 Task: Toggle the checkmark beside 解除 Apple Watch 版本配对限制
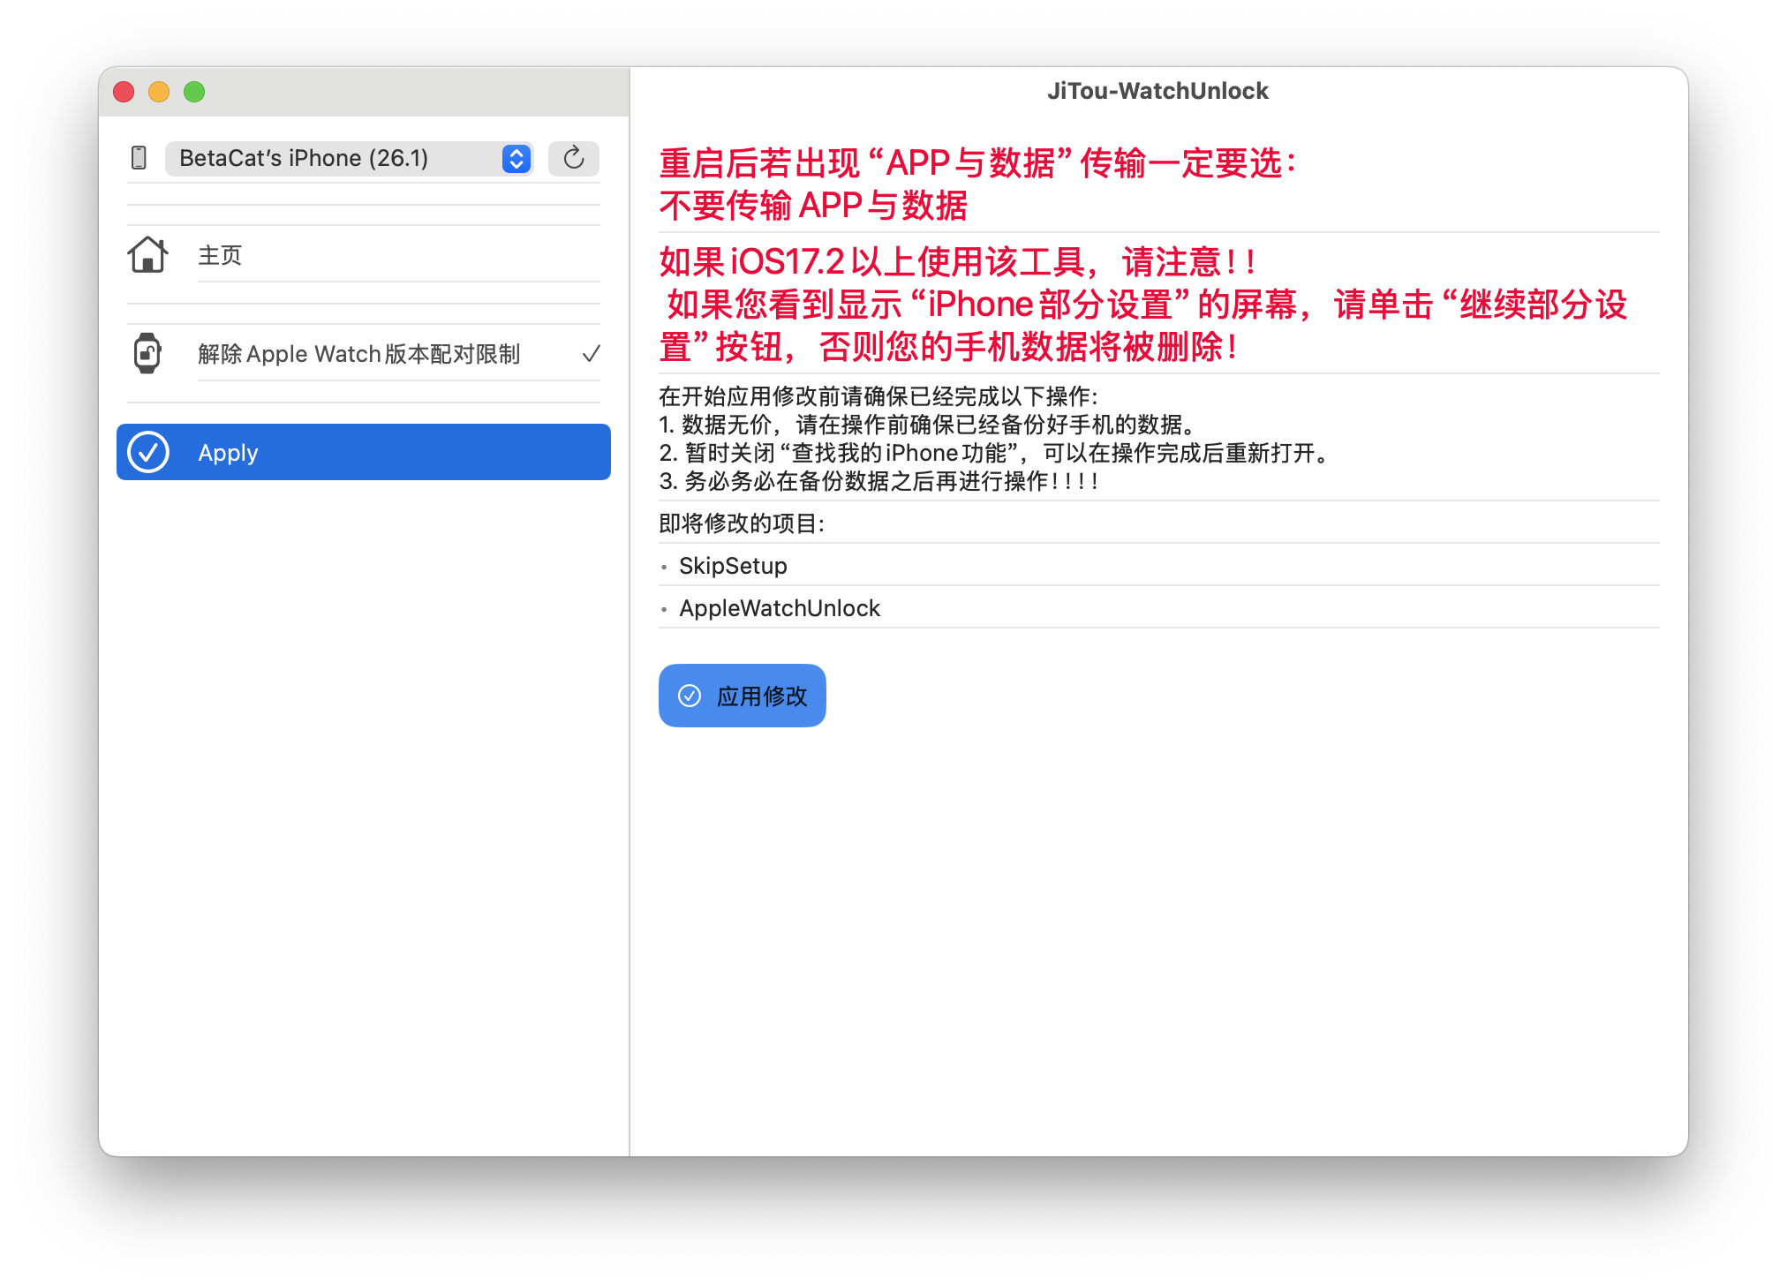[x=590, y=353]
